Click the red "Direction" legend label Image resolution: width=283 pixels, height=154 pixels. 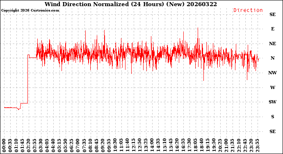[248, 10]
